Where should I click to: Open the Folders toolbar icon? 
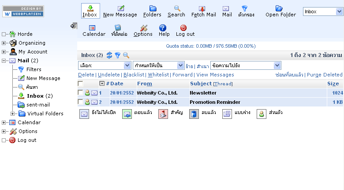pos(153,8)
